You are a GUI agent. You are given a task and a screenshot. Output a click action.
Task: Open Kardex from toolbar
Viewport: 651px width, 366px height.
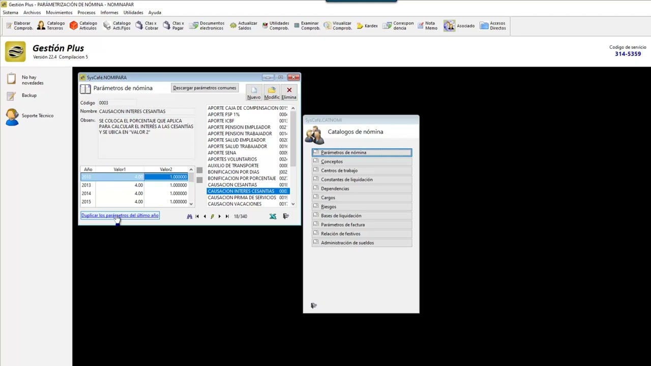[367, 25]
